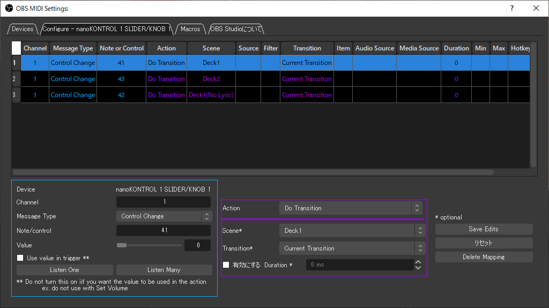Click the Hotkey column header

pos(520,48)
